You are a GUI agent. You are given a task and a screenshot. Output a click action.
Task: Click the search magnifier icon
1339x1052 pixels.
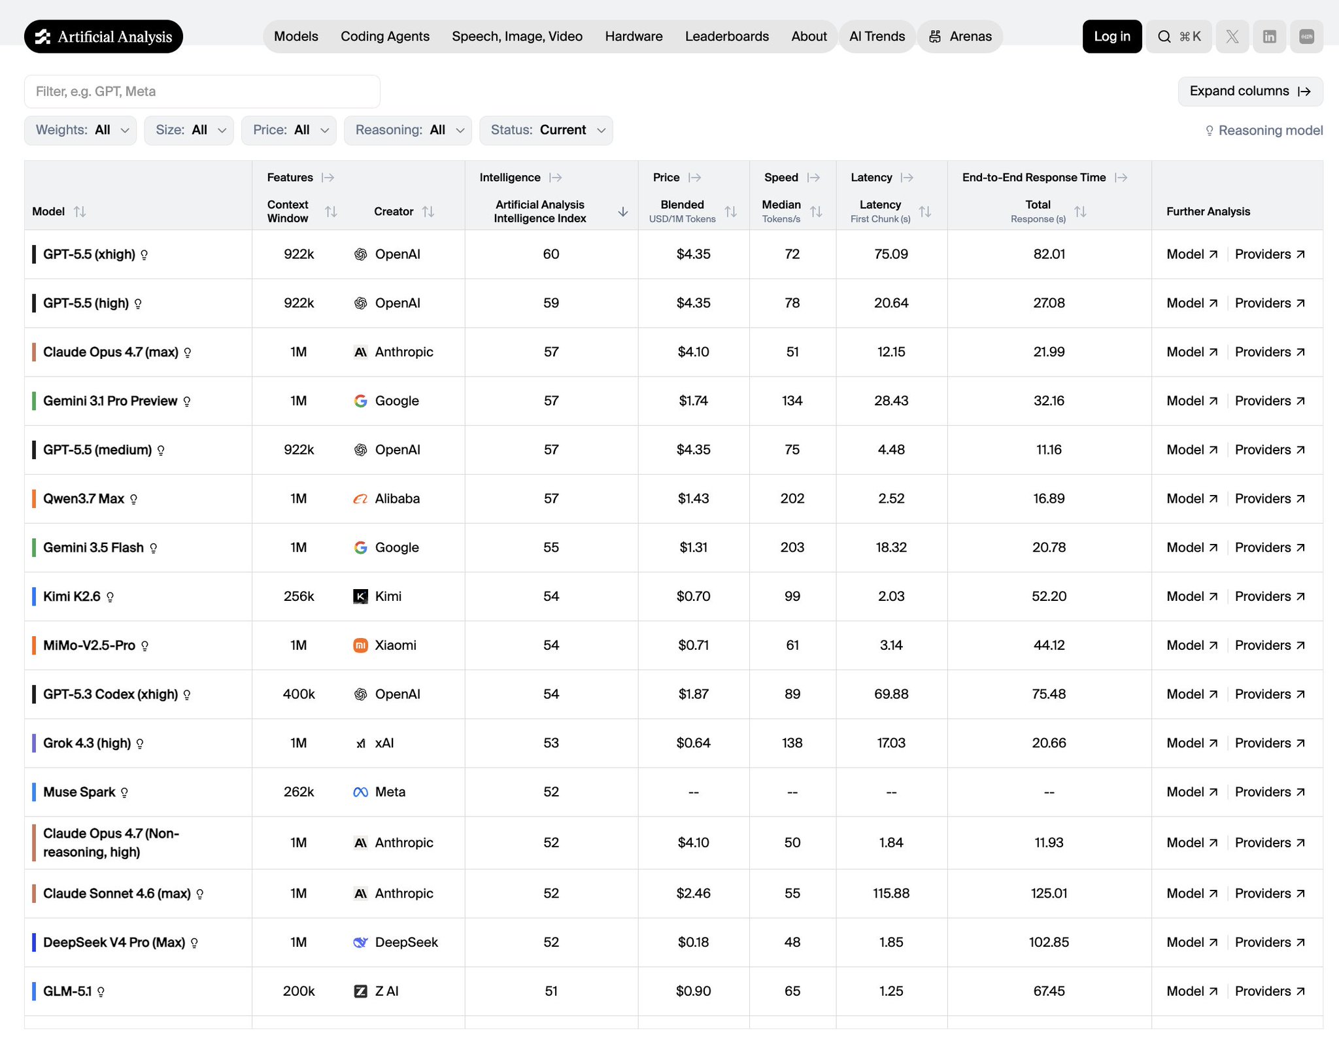click(1164, 37)
